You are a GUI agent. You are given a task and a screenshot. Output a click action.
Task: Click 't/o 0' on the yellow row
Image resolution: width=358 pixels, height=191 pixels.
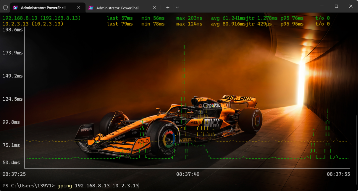click(x=323, y=24)
